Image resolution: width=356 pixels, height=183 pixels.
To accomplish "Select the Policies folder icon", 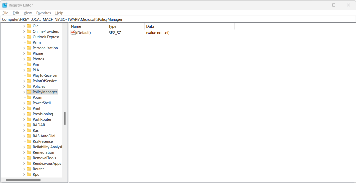I will [x=29, y=86].
